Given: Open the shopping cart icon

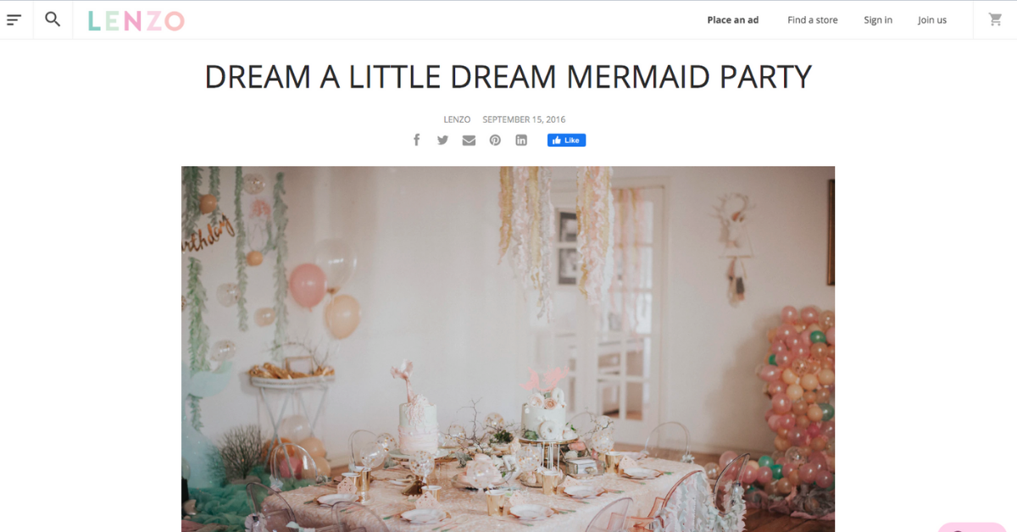Looking at the screenshot, I should click(x=995, y=19).
